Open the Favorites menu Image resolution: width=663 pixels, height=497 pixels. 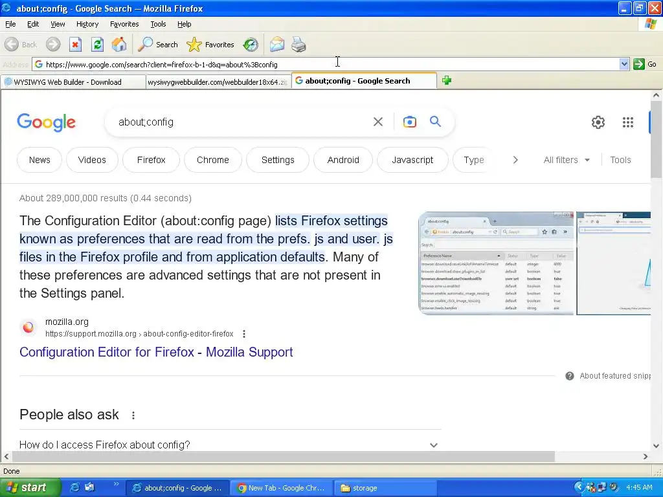(124, 24)
